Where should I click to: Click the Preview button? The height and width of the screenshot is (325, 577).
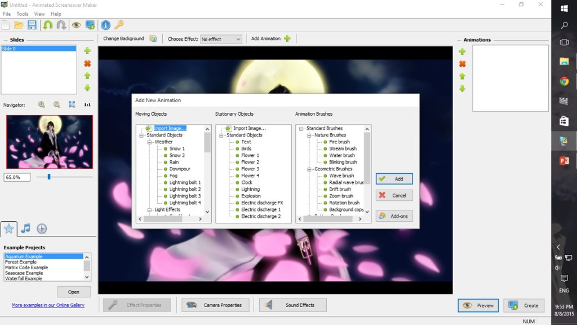point(478,305)
